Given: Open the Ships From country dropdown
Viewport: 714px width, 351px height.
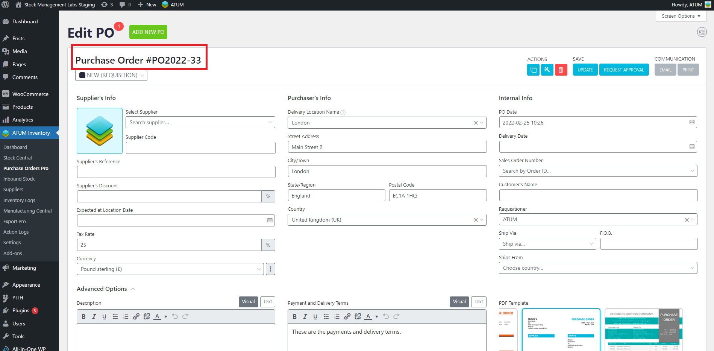Looking at the screenshot, I should (598, 268).
